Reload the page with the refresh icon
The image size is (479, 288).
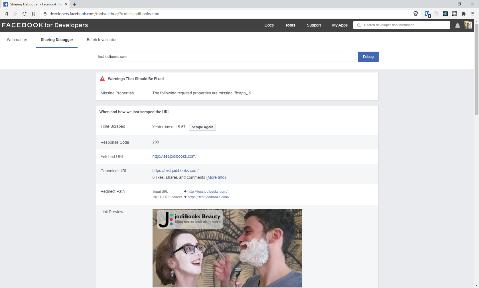pos(25,14)
